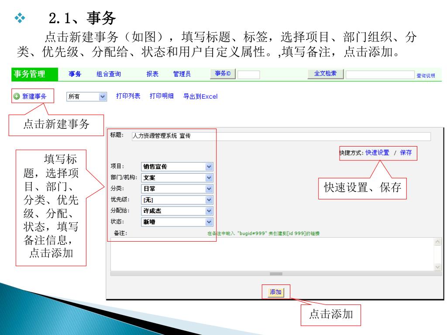Open the 组合查询 menu item
This screenshot has width=447, height=335.
109,74
